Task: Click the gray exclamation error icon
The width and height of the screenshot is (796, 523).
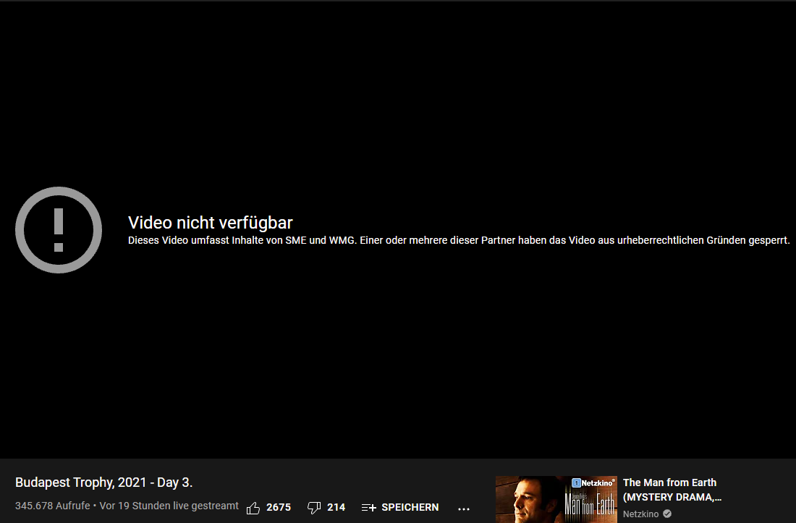Action: pyautogui.click(x=59, y=230)
